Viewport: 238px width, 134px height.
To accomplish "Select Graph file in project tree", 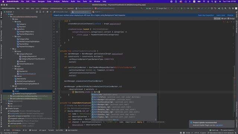I will 17,91.
